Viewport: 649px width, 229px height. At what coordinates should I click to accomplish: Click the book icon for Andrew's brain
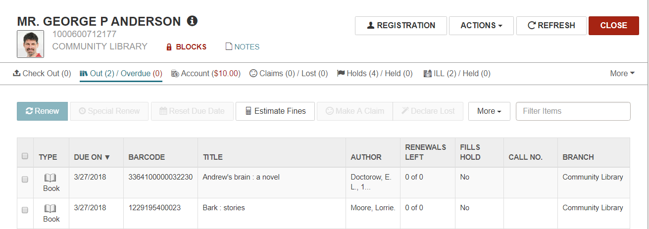[51, 178]
